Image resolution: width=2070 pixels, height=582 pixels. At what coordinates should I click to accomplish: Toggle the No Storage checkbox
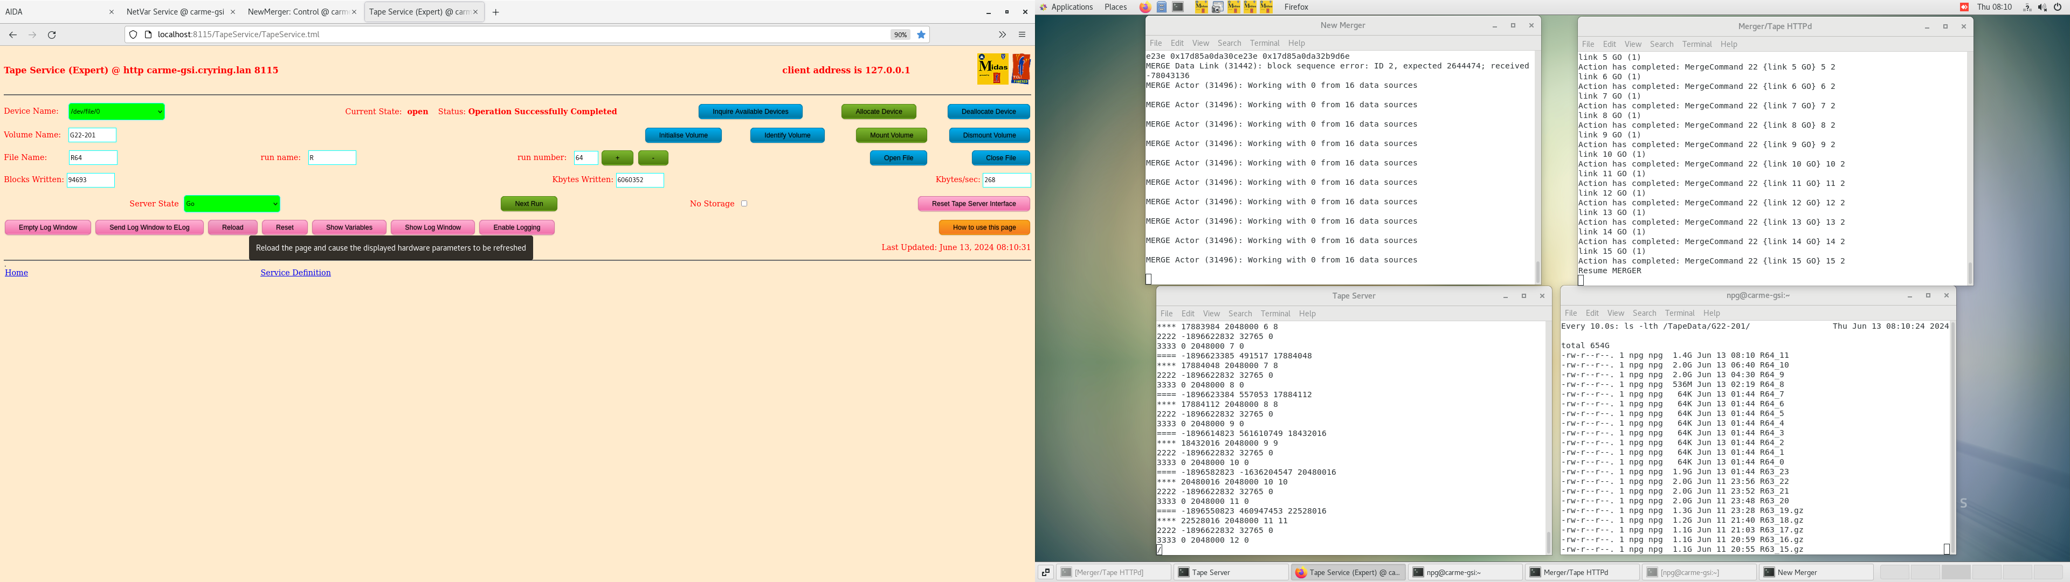(x=744, y=203)
